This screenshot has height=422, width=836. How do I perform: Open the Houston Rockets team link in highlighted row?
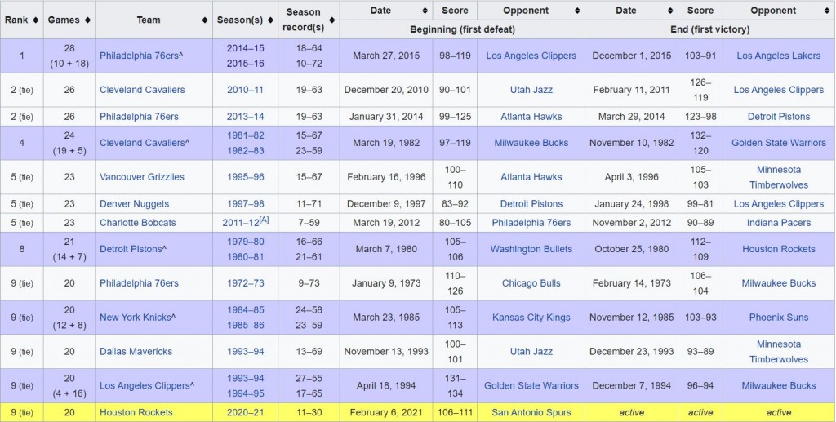coord(136,412)
